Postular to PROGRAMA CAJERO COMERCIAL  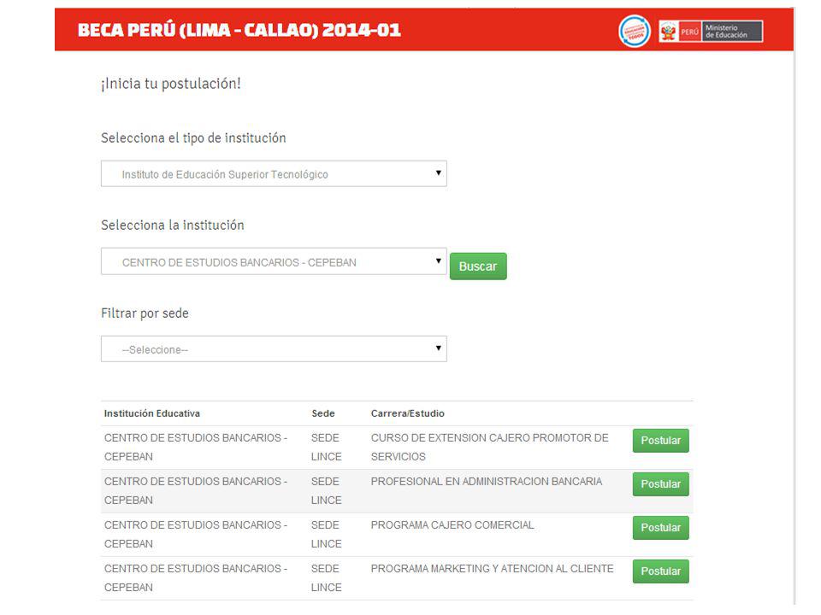click(660, 528)
